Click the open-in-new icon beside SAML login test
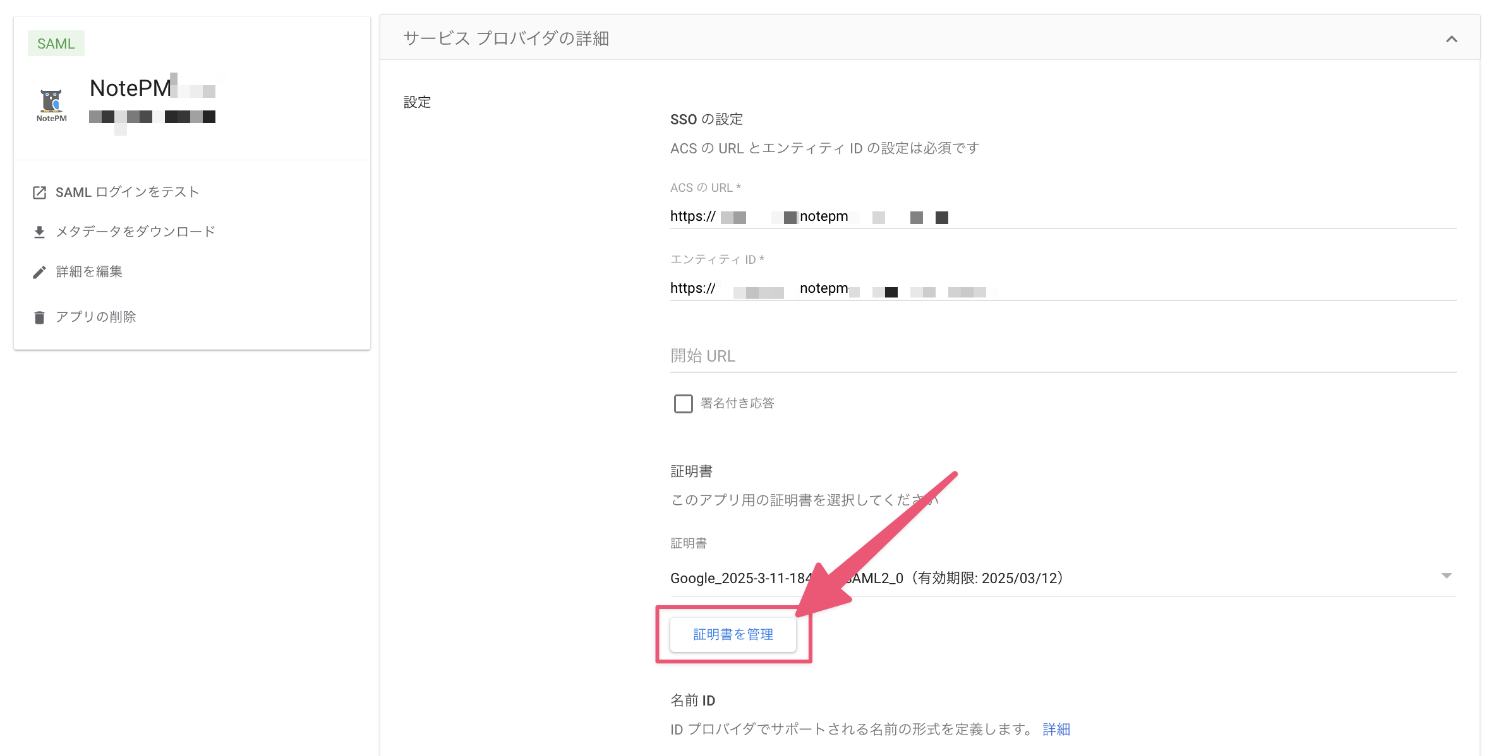Image resolution: width=1496 pixels, height=756 pixels. [39, 192]
